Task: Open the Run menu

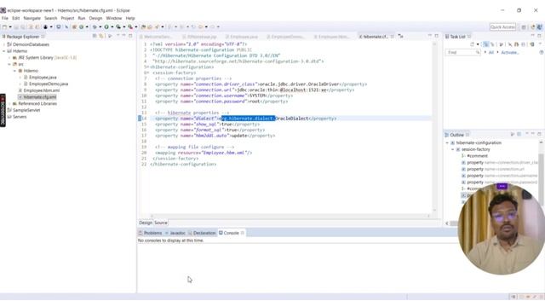Action: pos(82,18)
